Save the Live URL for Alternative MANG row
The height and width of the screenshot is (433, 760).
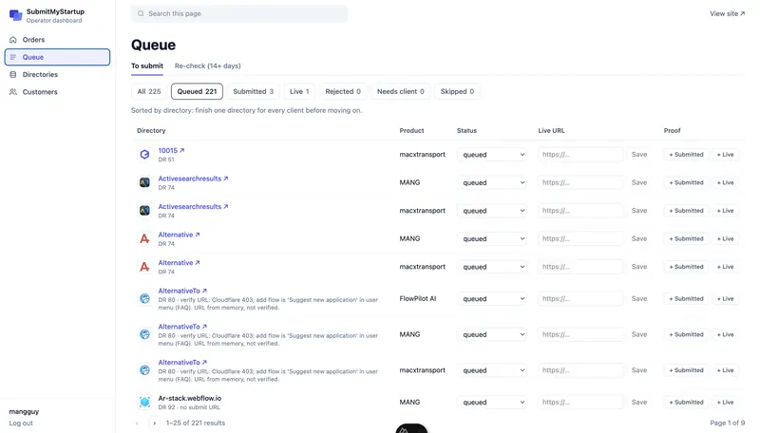click(x=638, y=238)
